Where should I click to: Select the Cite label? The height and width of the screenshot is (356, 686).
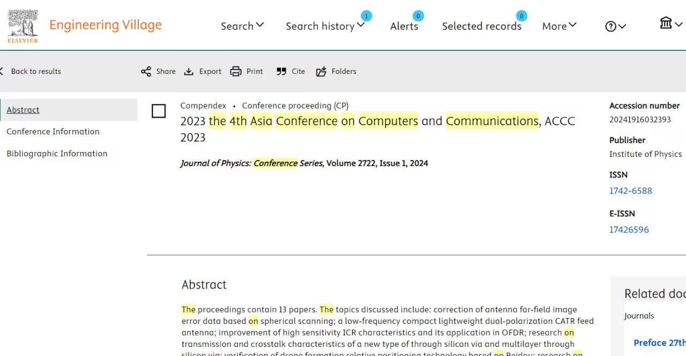pyautogui.click(x=299, y=71)
